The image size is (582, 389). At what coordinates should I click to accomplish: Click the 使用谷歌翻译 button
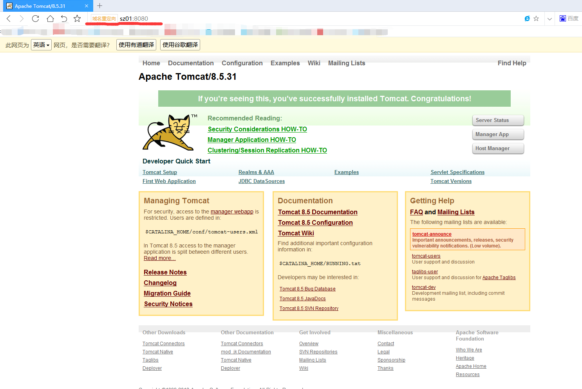180,45
